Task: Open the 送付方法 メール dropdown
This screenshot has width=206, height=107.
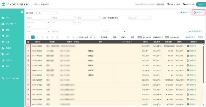Action: 46,13
